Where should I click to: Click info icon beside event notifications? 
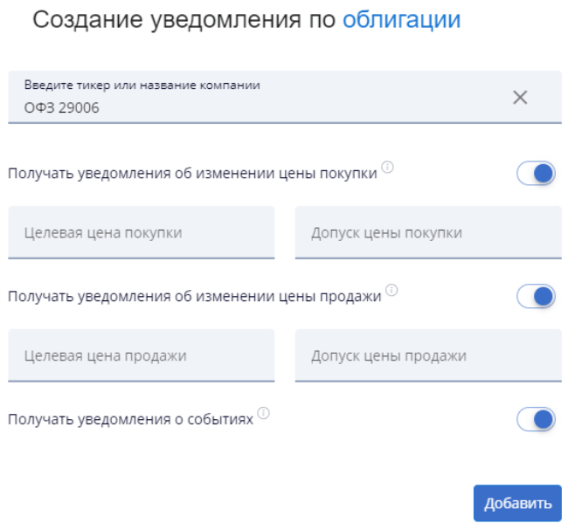(263, 414)
